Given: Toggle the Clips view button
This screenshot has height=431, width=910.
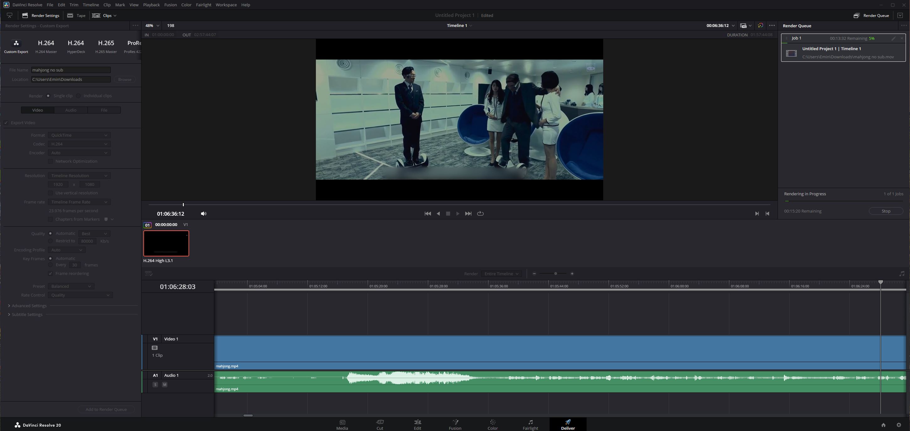Looking at the screenshot, I should (104, 16).
